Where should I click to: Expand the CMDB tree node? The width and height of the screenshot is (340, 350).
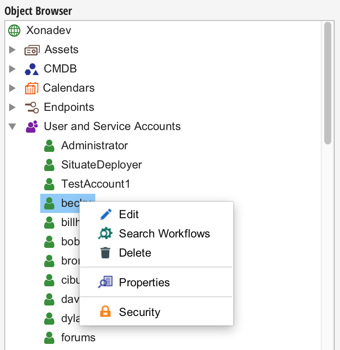click(12, 69)
